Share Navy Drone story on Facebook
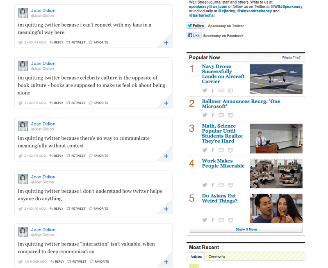 pyautogui.click(x=212, y=90)
